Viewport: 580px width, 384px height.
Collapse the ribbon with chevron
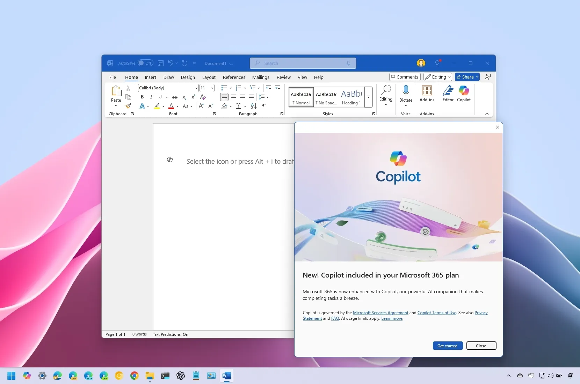pos(487,114)
